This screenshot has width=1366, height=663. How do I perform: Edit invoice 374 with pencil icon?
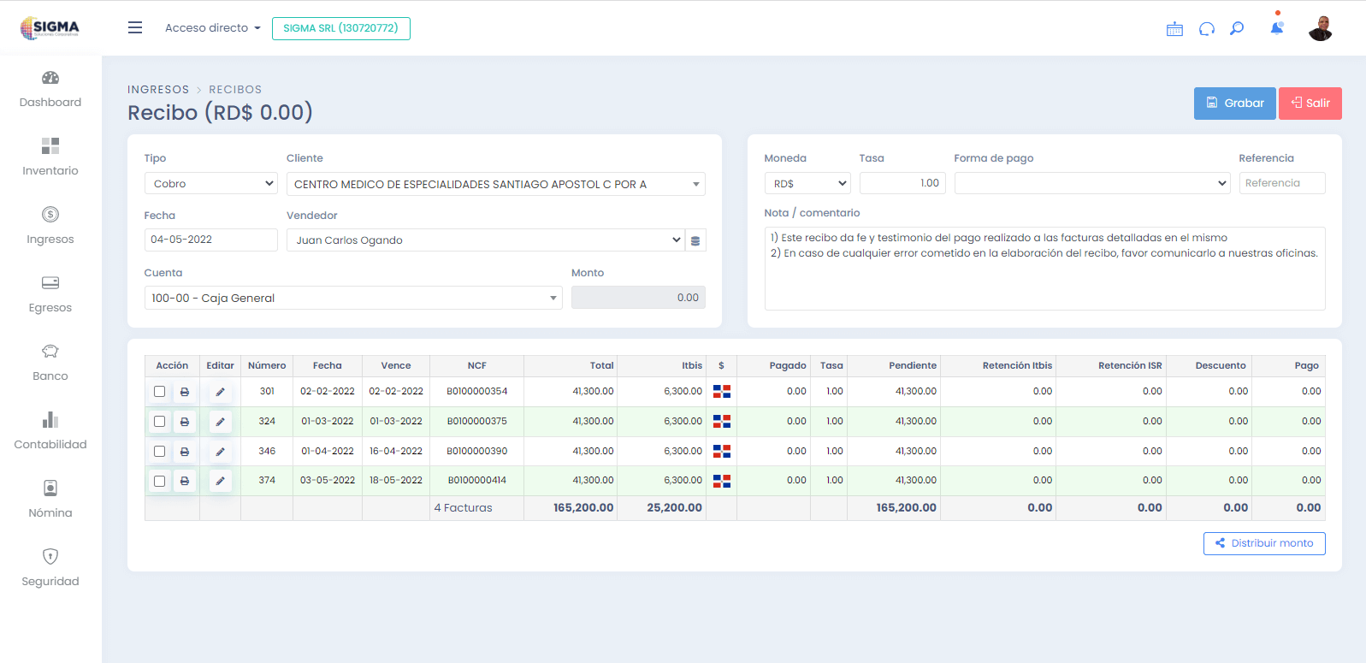coord(220,481)
